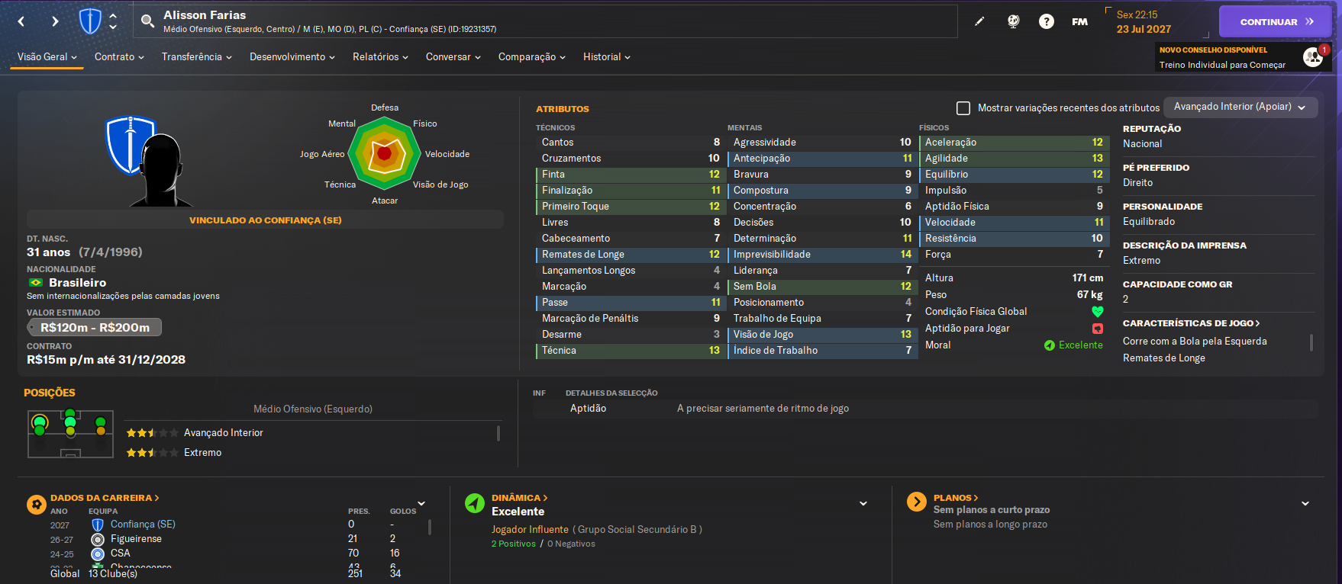Screen dimensions: 1342x584
Task: Click the club shield badge in header
Action: pyautogui.click(x=90, y=21)
